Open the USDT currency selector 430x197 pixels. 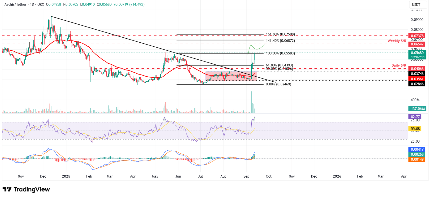pos(416,5)
